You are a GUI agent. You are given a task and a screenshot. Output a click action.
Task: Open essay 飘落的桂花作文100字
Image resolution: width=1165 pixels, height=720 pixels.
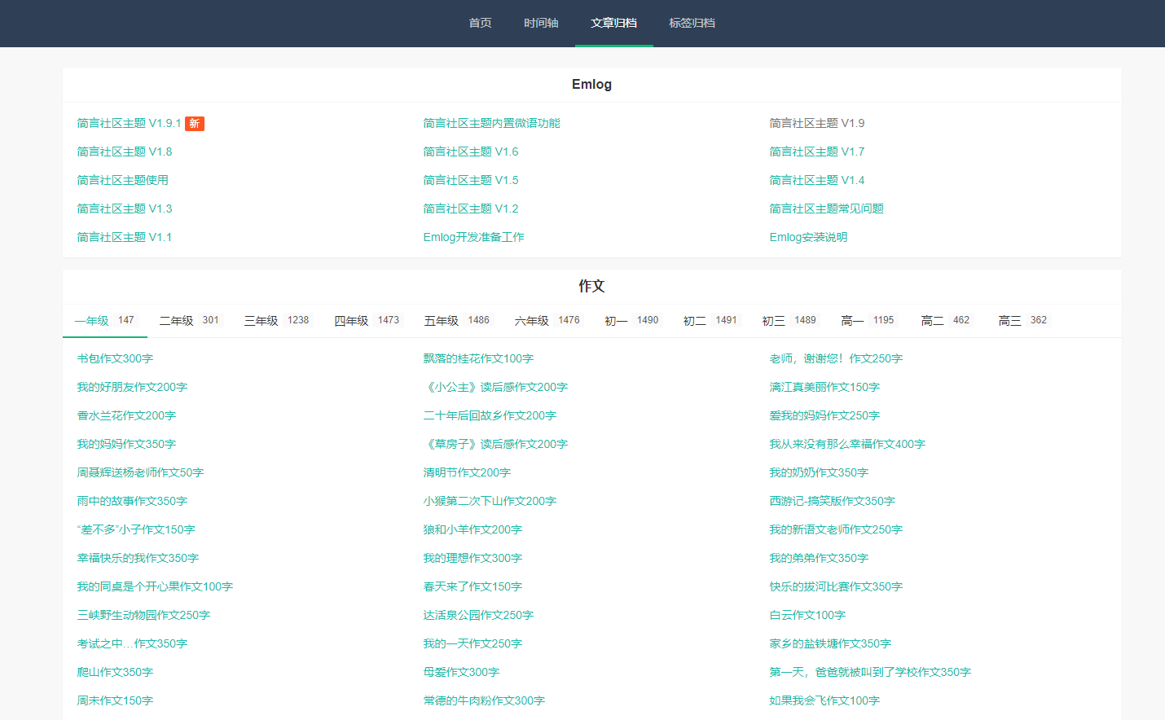(x=478, y=358)
